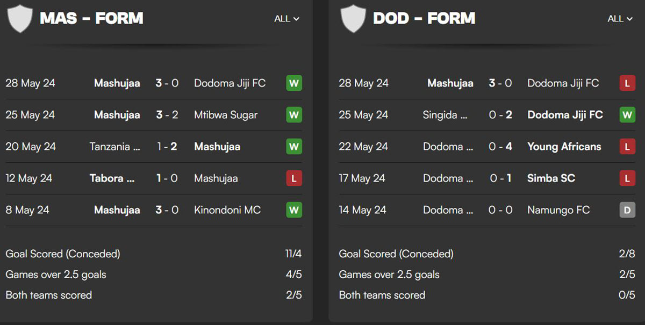Image resolution: width=645 pixels, height=325 pixels.
Task: Select the 20 May 24 match row in MAS Form
Action: (154, 147)
